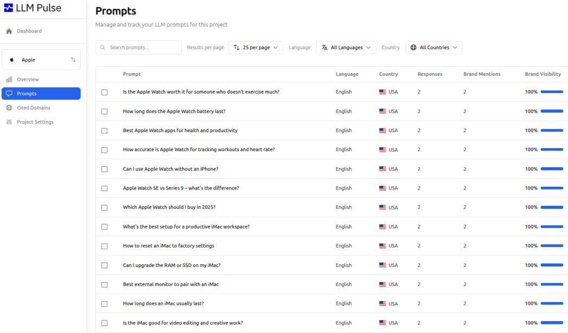Viewport: 568px width, 333px height.
Task: Tick checkbox for 'iMac usually last' row
Action: (104, 304)
